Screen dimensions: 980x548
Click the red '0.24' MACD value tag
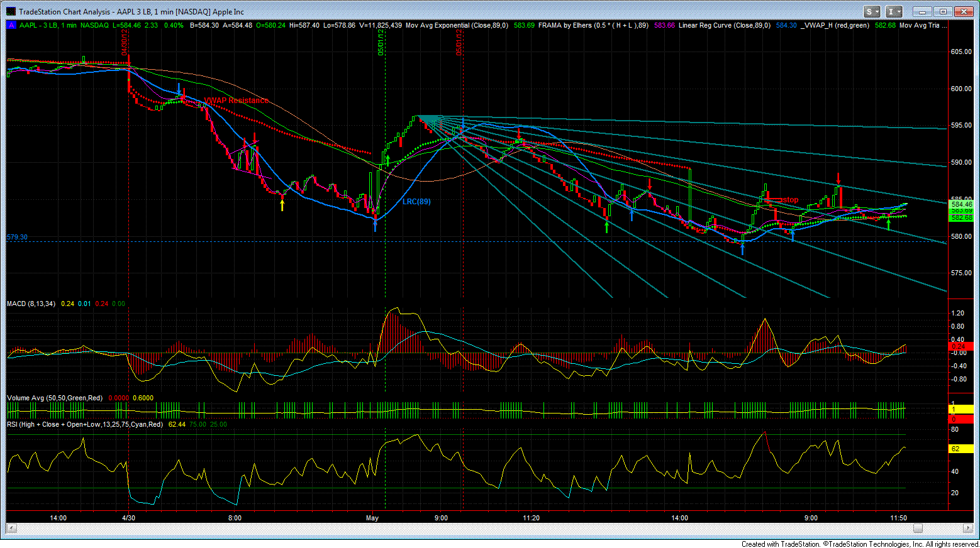(x=961, y=346)
